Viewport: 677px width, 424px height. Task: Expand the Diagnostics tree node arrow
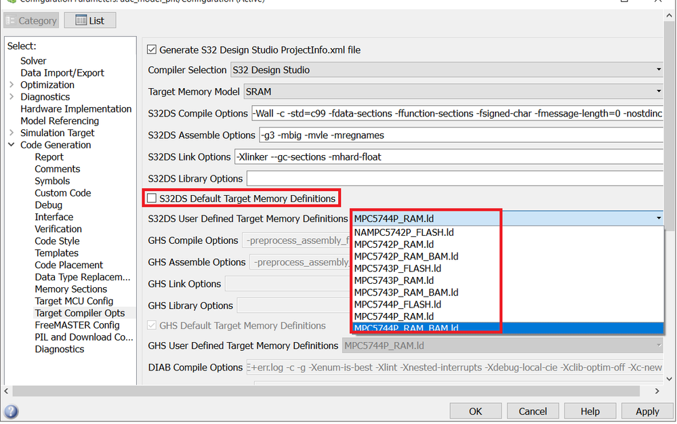pos(12,97)
